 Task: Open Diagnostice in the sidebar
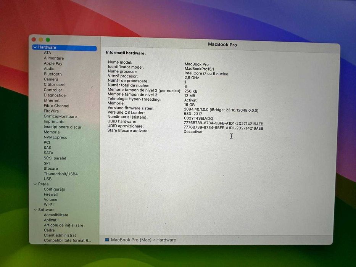pos(55,95)
